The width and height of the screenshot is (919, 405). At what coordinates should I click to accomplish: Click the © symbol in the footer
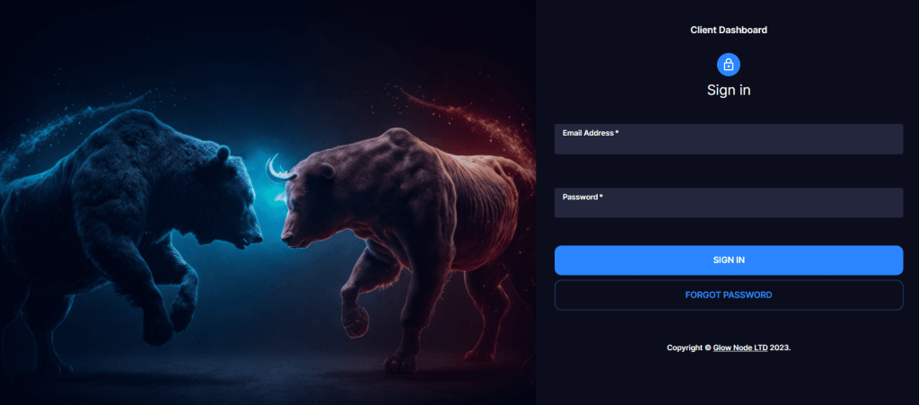708,348
